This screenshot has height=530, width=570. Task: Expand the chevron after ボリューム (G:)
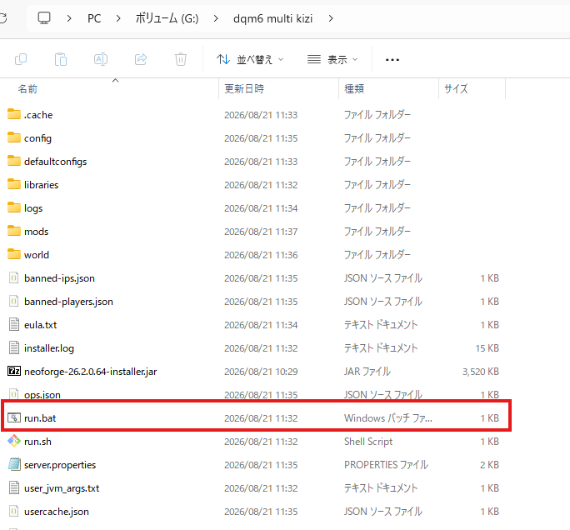[x=216, y=18]
